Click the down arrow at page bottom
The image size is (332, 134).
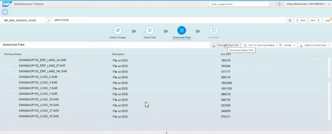click(167, 133)
